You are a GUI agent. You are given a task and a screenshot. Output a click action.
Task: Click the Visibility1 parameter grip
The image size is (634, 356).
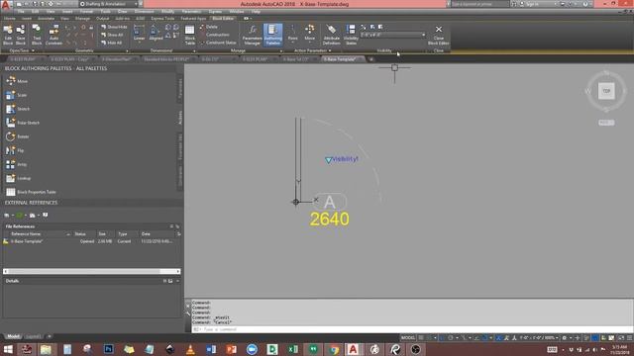pyautogui.click(x=328, y=160)
